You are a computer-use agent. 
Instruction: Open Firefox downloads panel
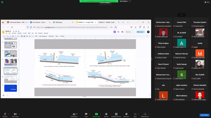[136, 27]
